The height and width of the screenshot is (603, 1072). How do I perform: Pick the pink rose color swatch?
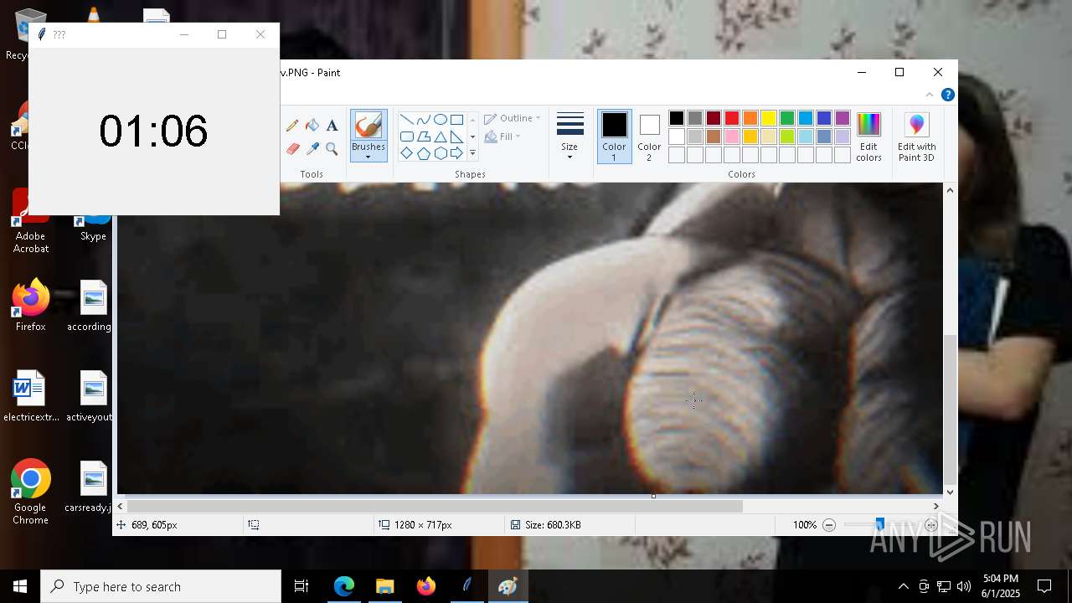pyautogui.click(x=732, y=137)
